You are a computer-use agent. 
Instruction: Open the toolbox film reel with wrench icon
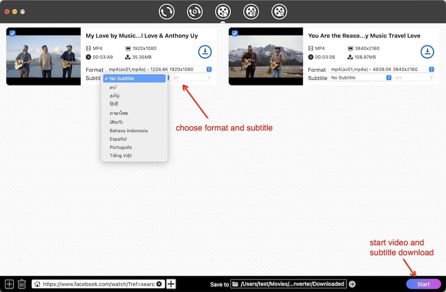click(279, 12)
